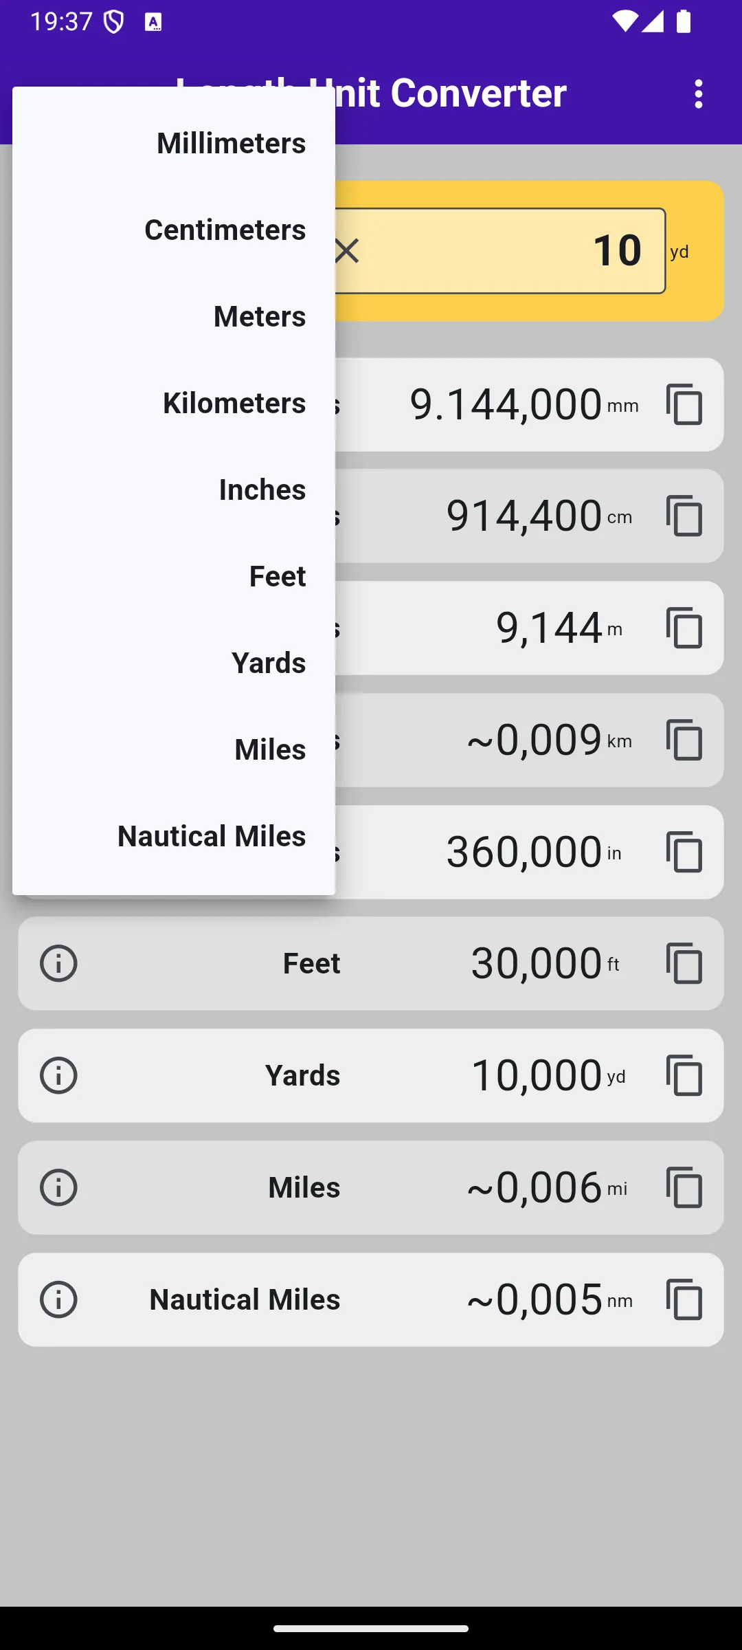Choose Centimeters in the dropdown menu
This screenshot has width=742, height=1650.
tap(174, 230)
